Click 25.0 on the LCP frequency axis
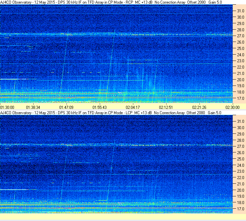This screenshot has height=221, width=246. (x=240, y=159)
